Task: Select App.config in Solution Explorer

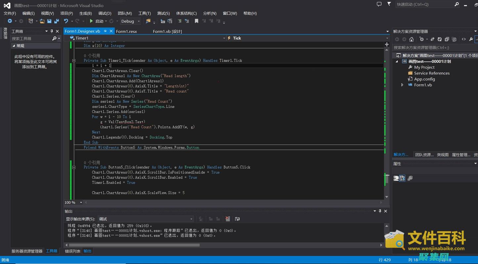Action: coord(424,79)
